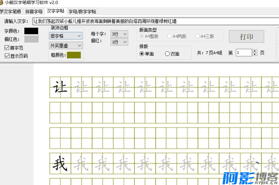This screenshot has width=279, height=185.
Task: Click the black model character 我
Action: coord(60,163)
